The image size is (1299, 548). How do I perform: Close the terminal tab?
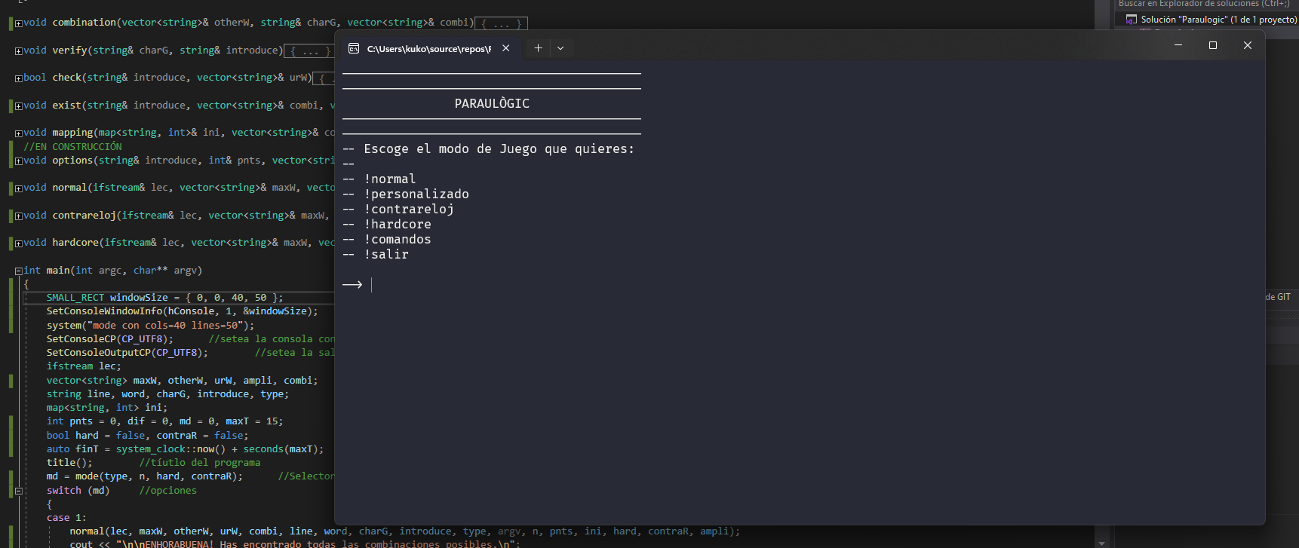click(506, 48)
